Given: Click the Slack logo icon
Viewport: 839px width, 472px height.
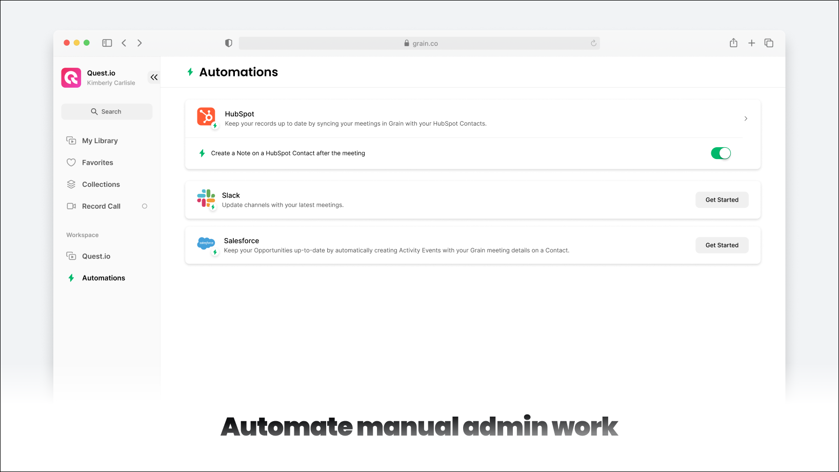Looking at the screenshot, I should coord(206,198).
